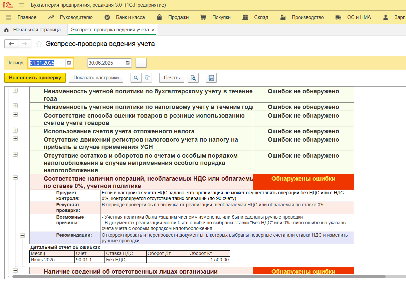Open the hamburger main menu icon
The image size is (406, 284).
pos(22,5)
